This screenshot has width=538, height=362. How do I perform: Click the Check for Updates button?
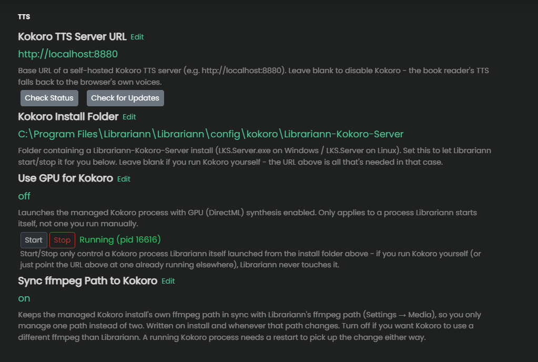[x=125, y=98]
